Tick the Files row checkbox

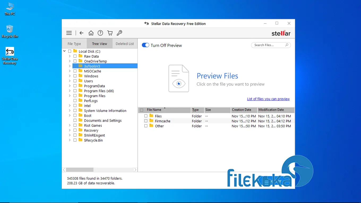pos(146,116)
